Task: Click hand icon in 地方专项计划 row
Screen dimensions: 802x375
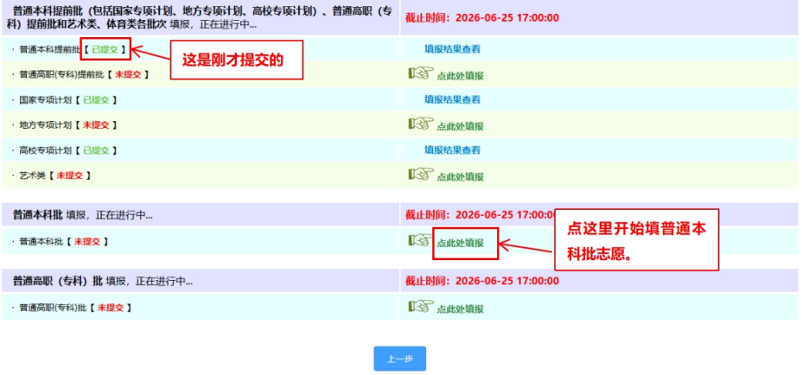Action: click(x=420, y=124)
